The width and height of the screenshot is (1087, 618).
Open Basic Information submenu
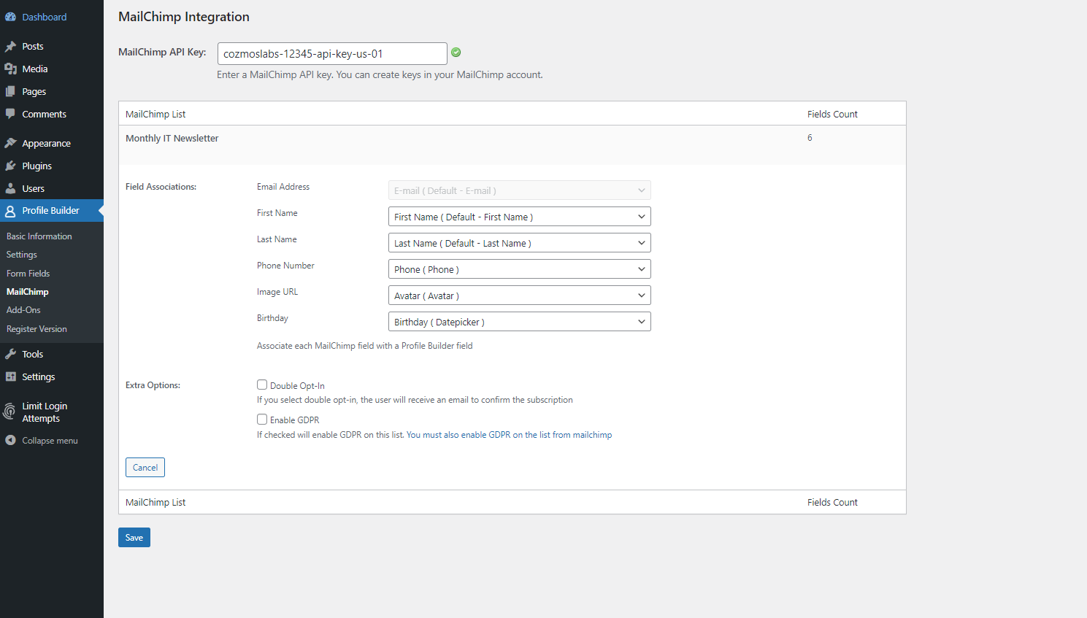(39, 236)
